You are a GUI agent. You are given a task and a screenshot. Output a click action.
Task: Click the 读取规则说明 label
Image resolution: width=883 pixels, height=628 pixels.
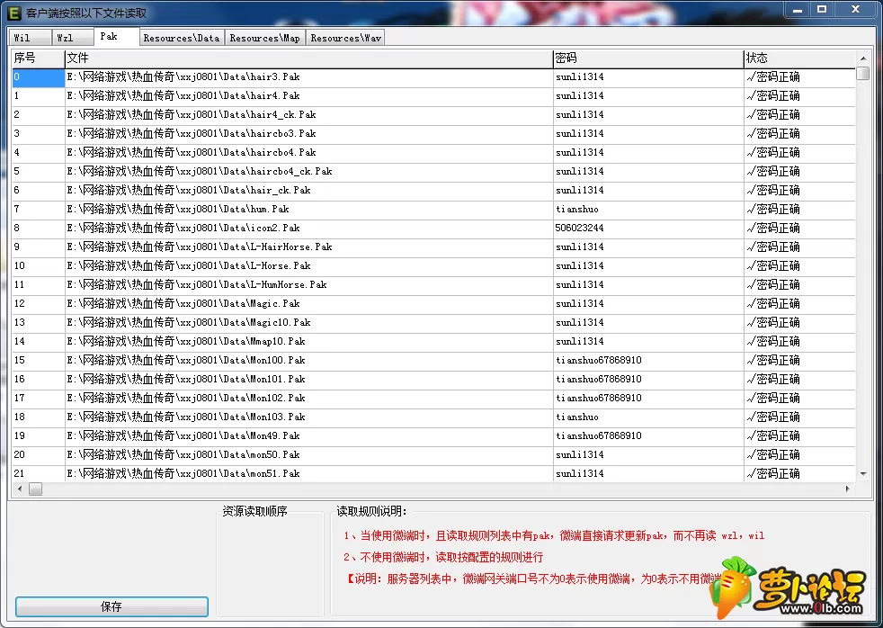tap(371, 511)
